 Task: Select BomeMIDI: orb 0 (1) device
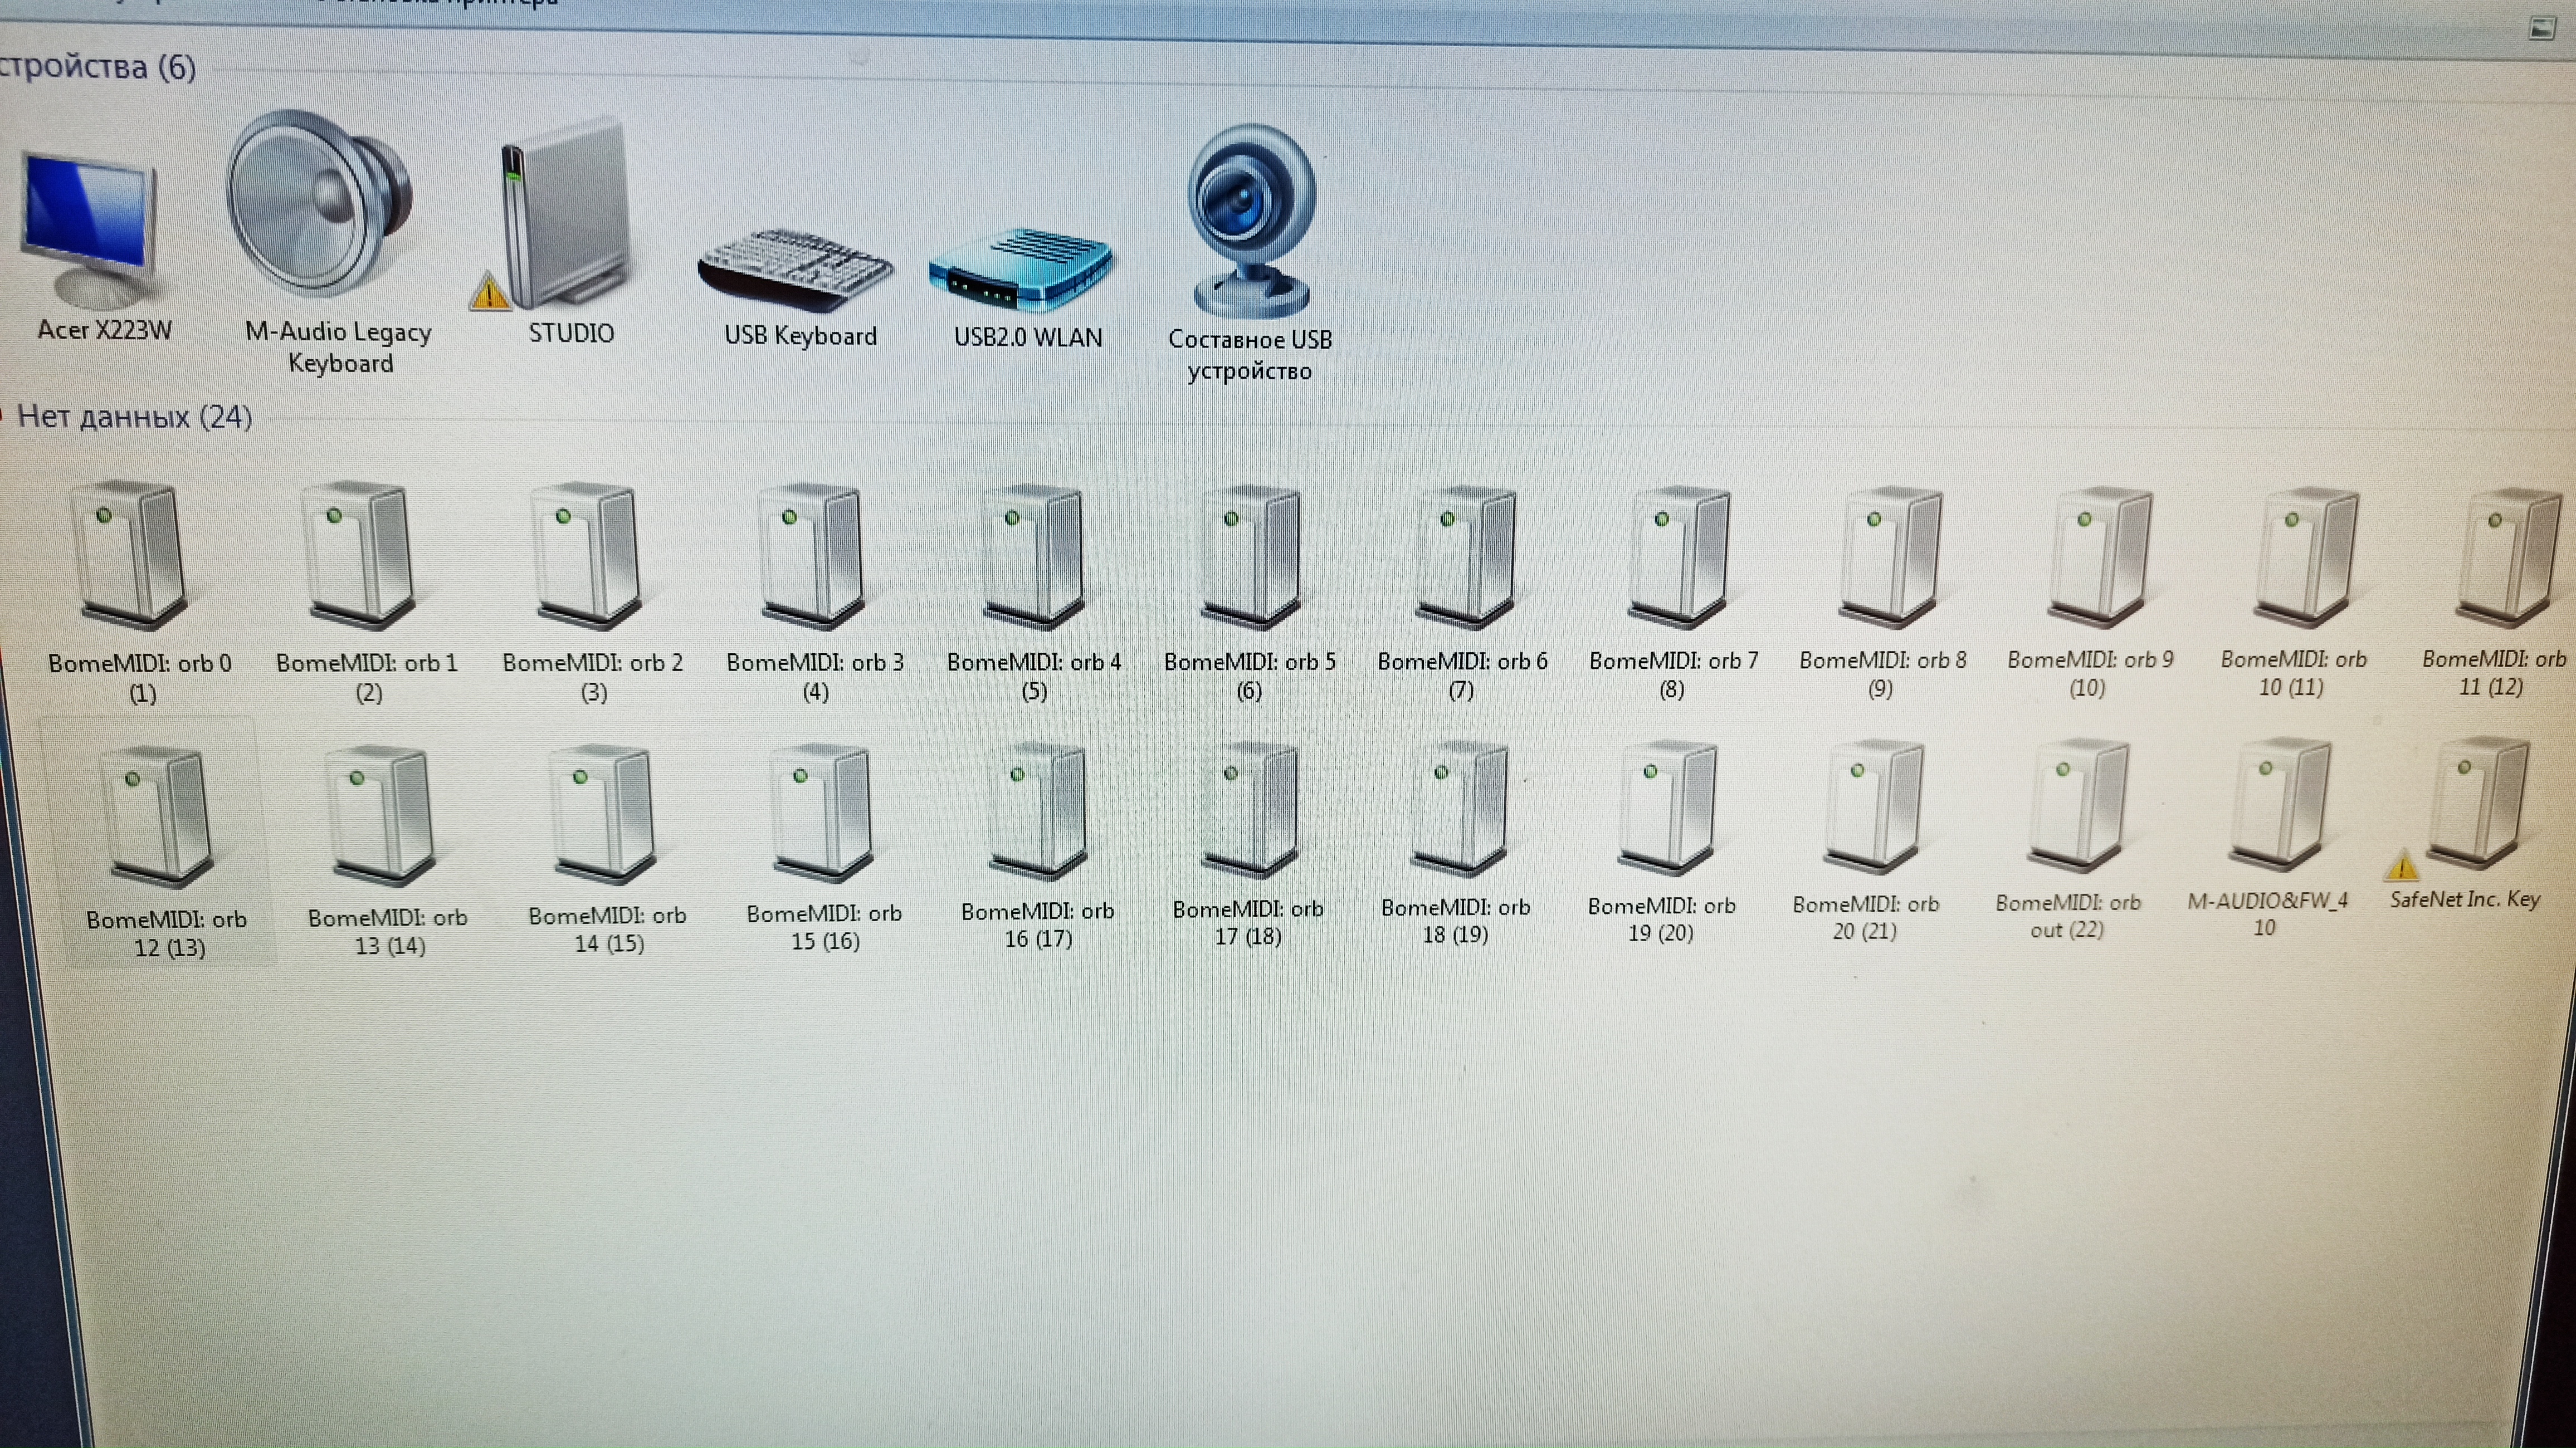point(130,555)
